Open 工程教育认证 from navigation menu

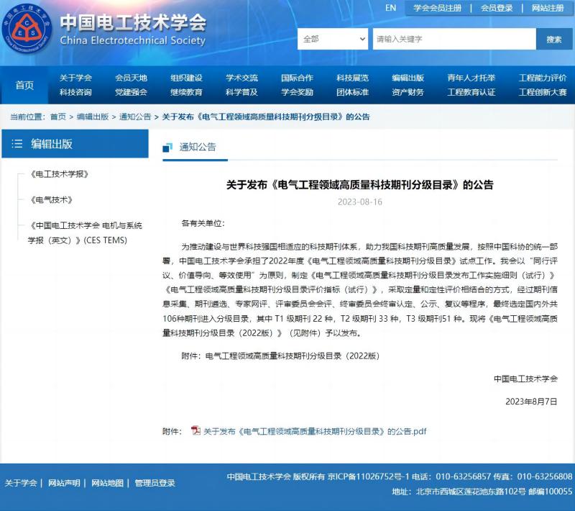(471, 92)
